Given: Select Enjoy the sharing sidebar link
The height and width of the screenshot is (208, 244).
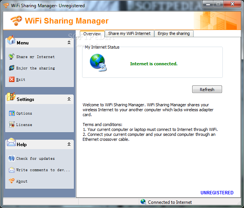Looking at the screenshot, I should point(36,68).
